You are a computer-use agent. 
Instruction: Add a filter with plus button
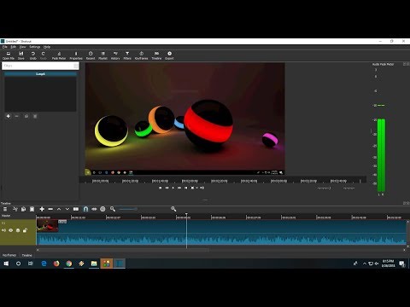[9, 116]
